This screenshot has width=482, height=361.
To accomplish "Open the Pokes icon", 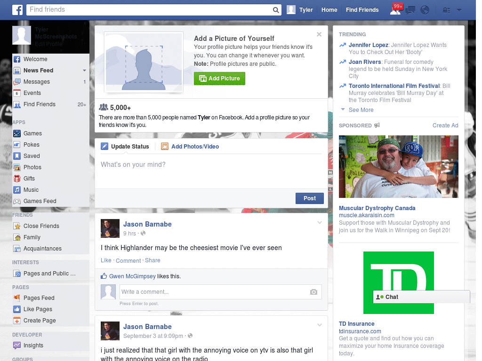I will tap(17, 145).
